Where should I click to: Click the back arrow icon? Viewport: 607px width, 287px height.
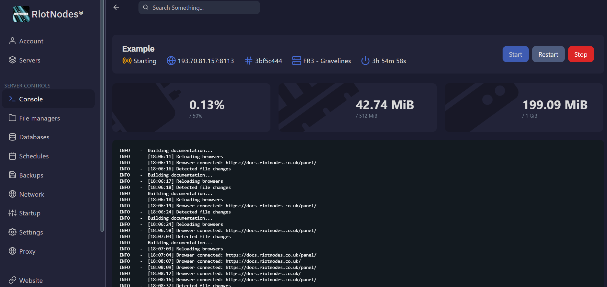116,7
